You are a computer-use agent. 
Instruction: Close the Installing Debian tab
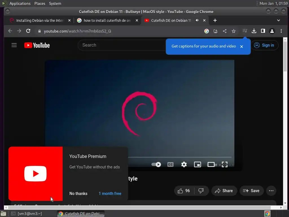69,20
